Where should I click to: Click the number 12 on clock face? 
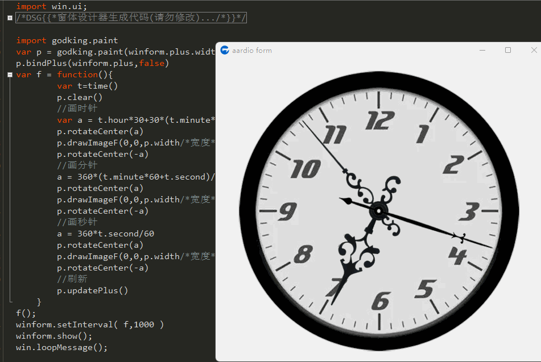point(380,120)
